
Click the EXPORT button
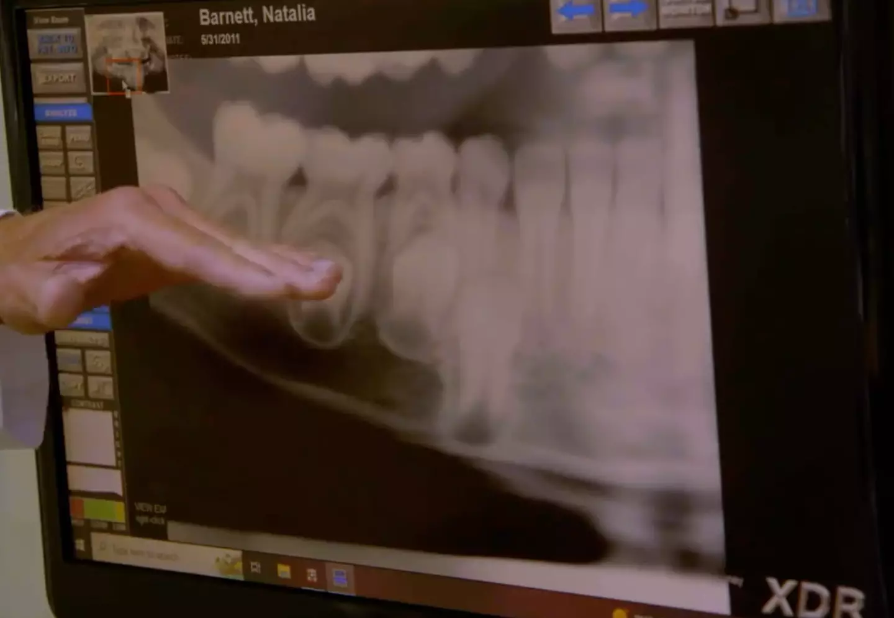58,79
